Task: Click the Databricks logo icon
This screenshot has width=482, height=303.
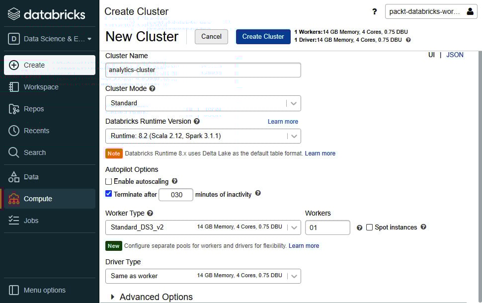Action: [x=14, y=14]
